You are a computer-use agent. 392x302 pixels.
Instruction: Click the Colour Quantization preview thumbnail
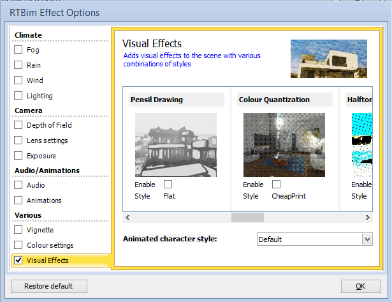tap(284, 145)
